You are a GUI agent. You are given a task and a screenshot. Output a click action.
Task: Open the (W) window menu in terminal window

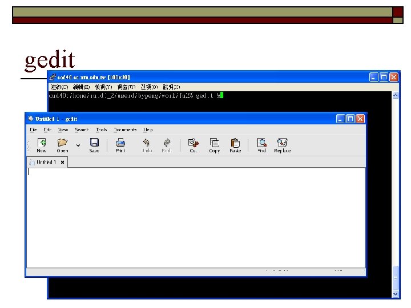tap(126, 87)
